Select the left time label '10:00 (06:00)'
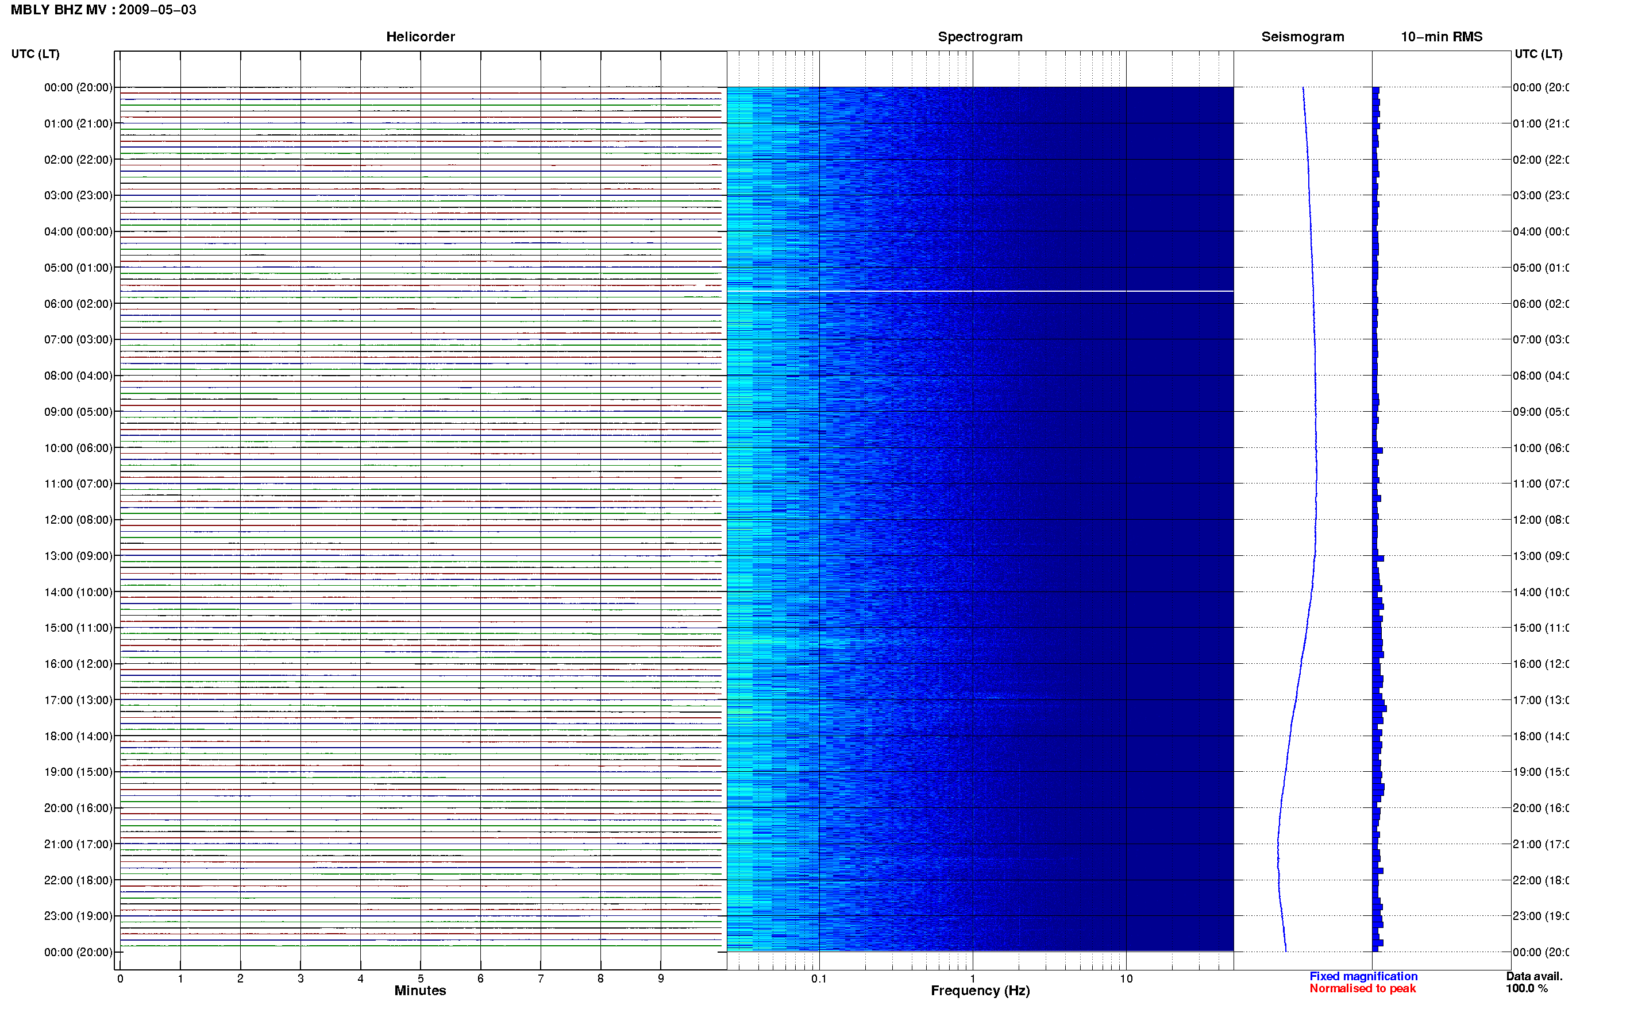The image size is (1634, 1021). tap(78, 448)
